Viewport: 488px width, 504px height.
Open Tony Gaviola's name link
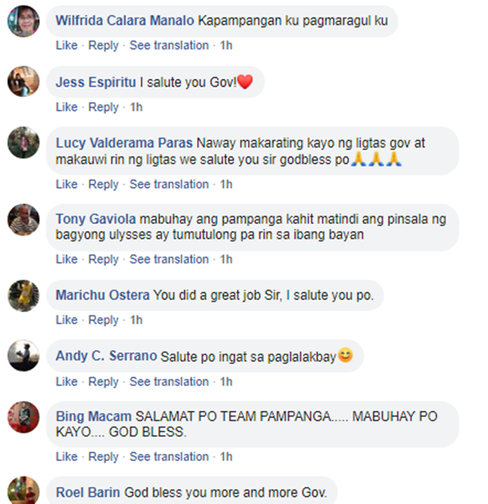click(x=96, y=219)
